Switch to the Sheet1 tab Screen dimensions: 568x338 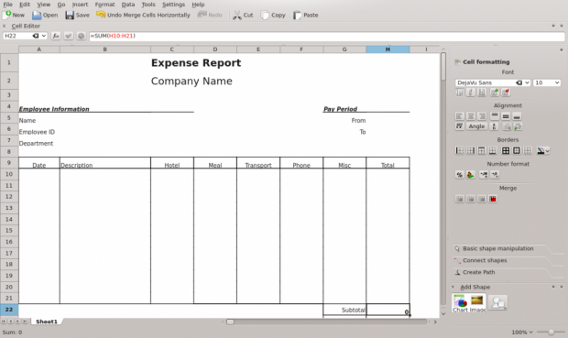tap(47, 322)
